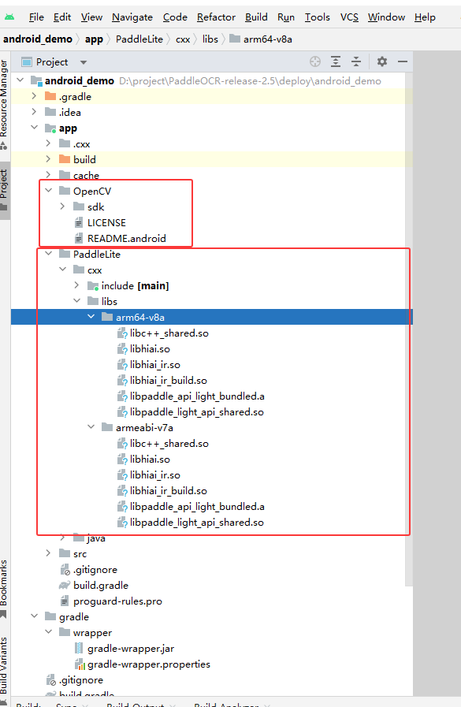
Task: Expand the include [main] folder
Action: pyautogui.click(x=76, y=285)
